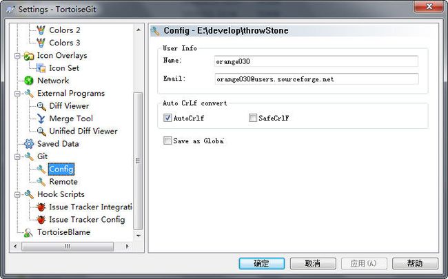Click the Colors 3 palette icon
Screen dimensions: 448x279
coord(41,43)
